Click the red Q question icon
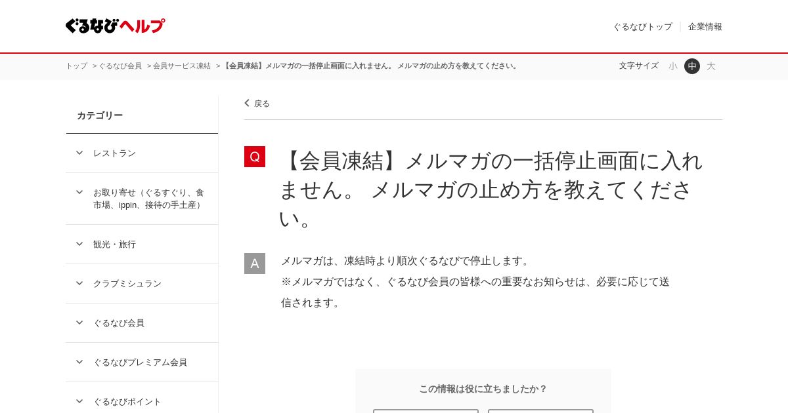 (x=255, y=157)
